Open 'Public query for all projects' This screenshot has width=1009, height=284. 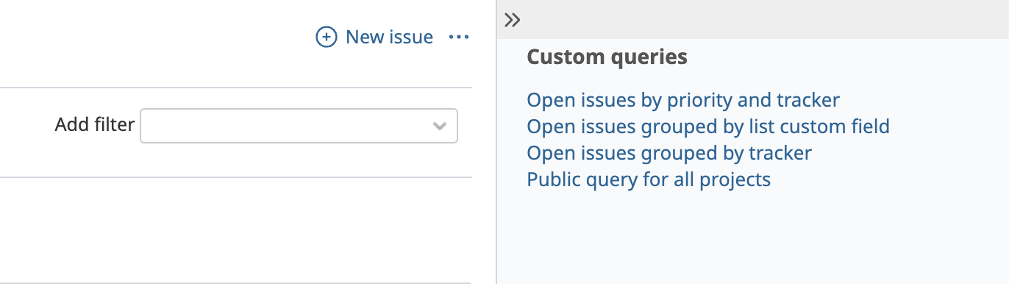pyautogui.click(x=649, y=180)
